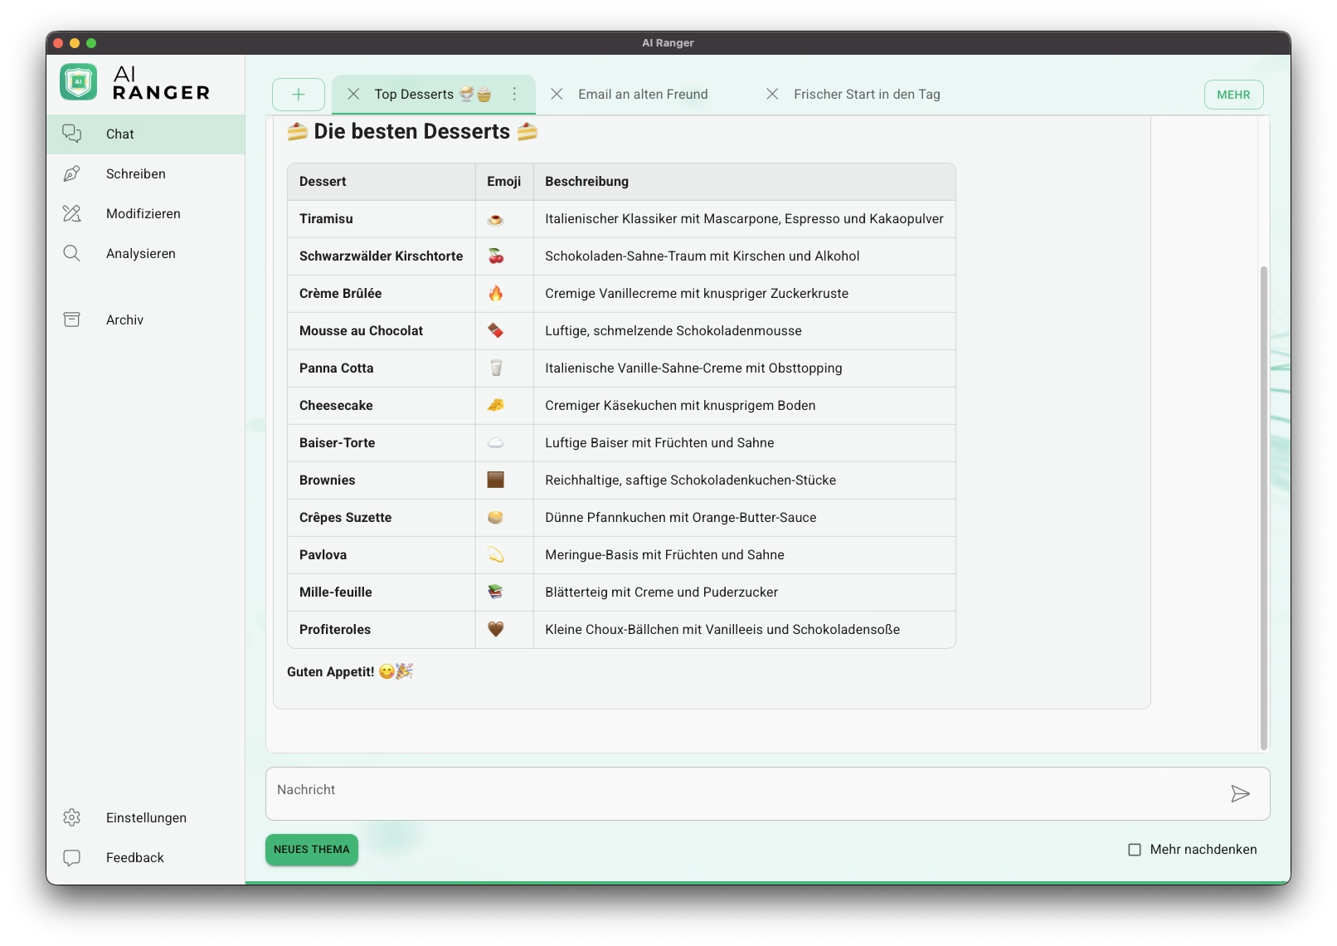Close the Top Desserts tab
1337x946 pixels.
tap(353, 95)
